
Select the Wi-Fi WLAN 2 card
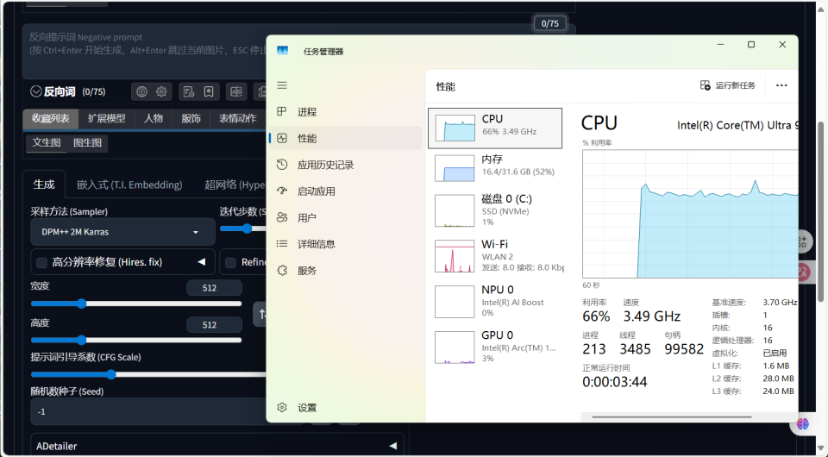pos(495,255)
